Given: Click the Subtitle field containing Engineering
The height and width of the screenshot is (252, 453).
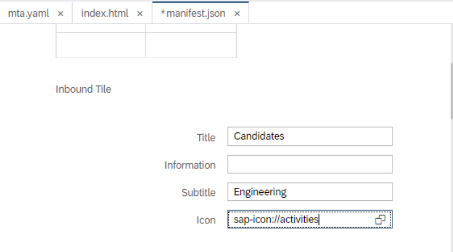Looking at the screenshot, I should 310,192.
